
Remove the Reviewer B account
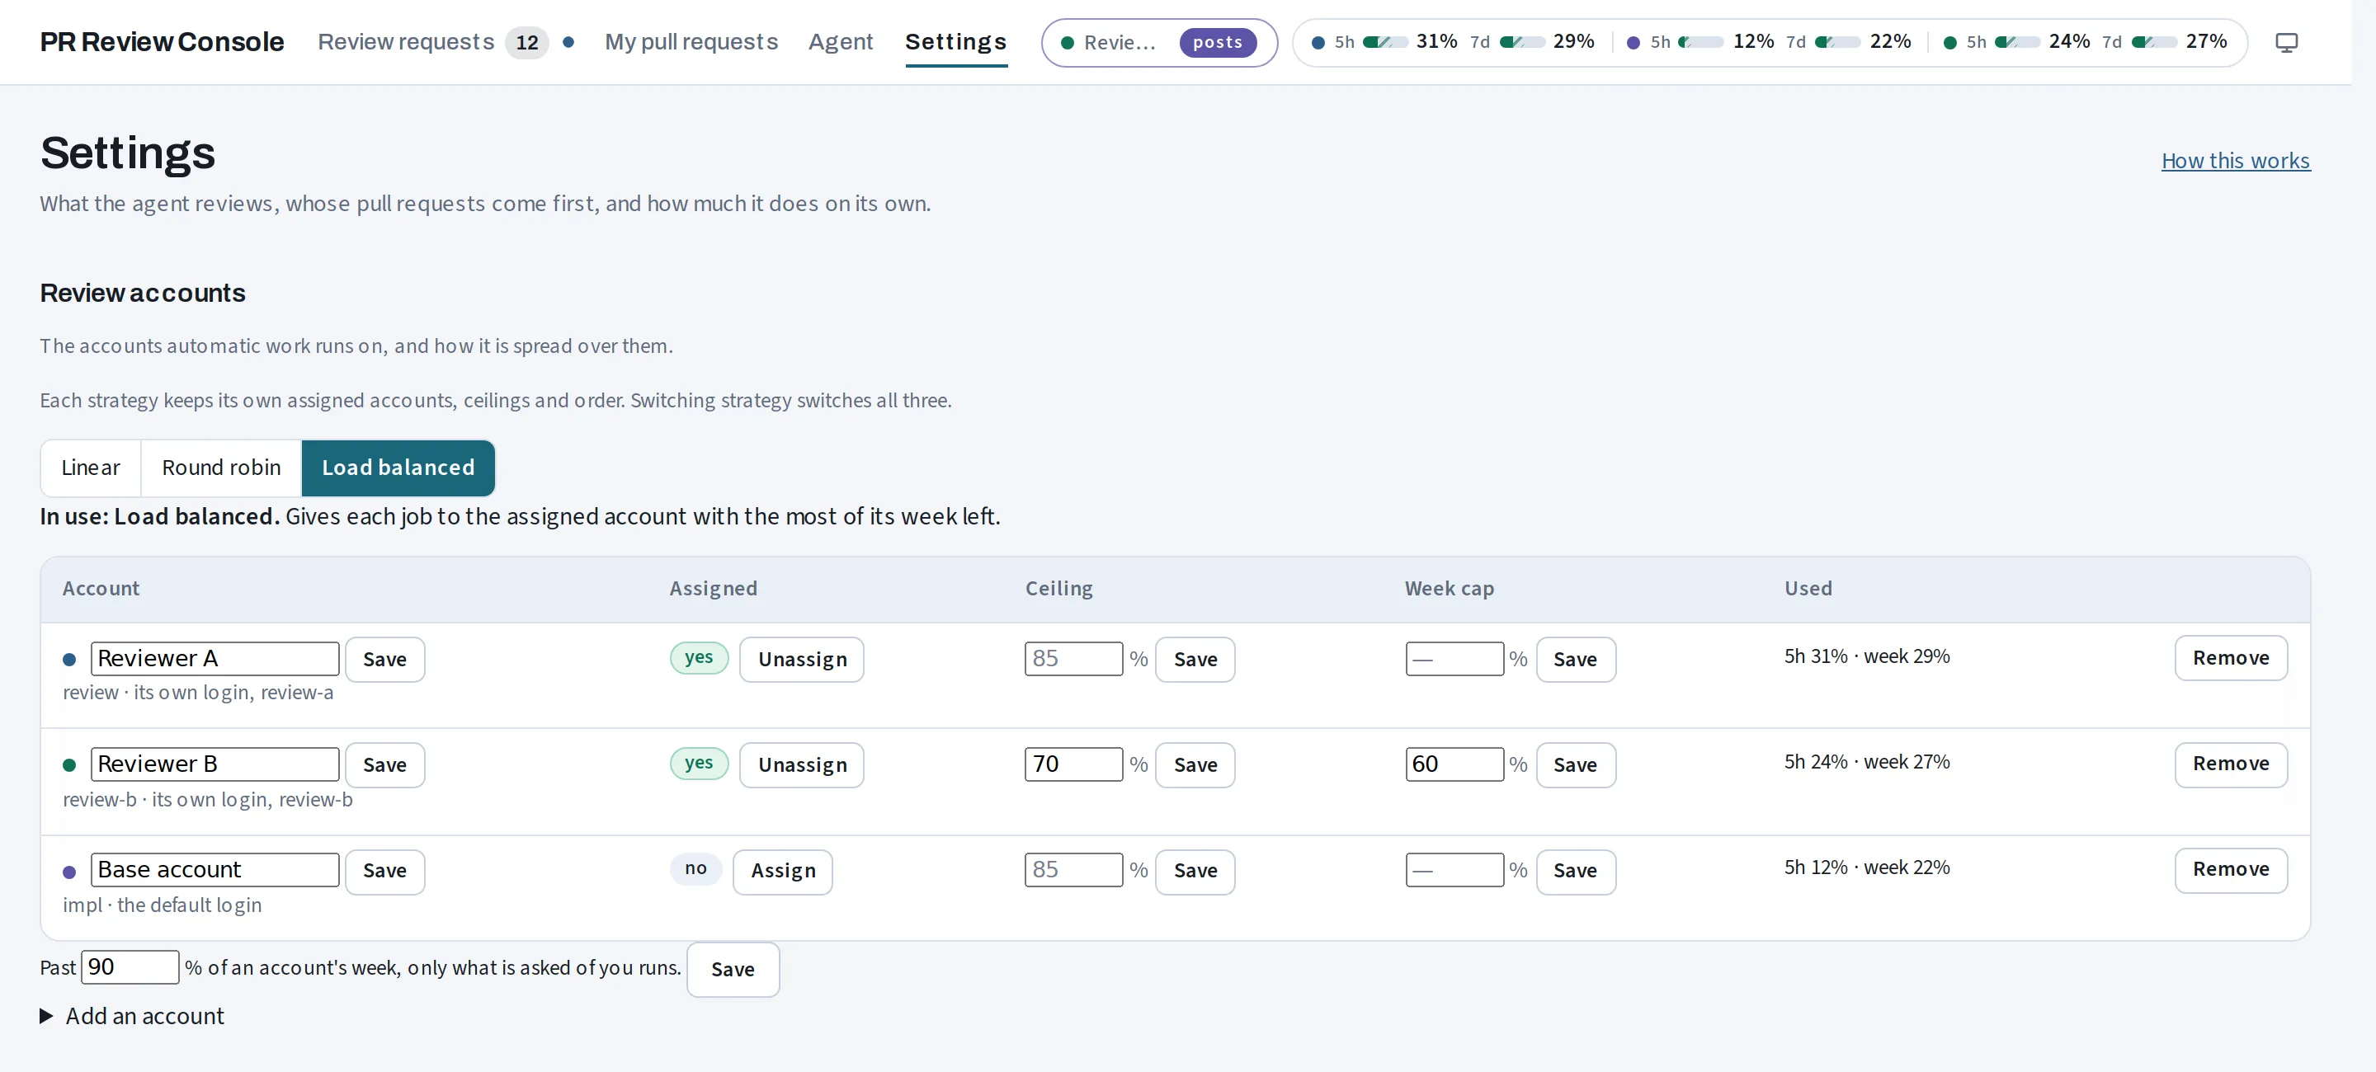[x=2230, y=764]
